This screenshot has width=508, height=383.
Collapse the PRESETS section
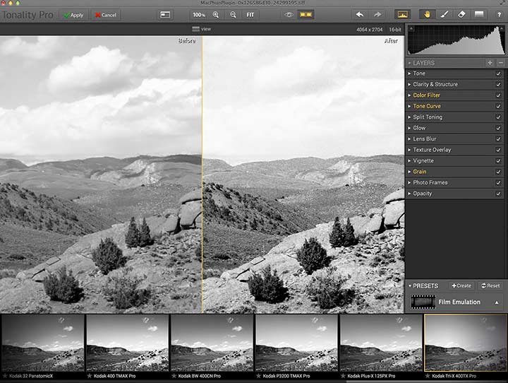(x=410, y=286)
